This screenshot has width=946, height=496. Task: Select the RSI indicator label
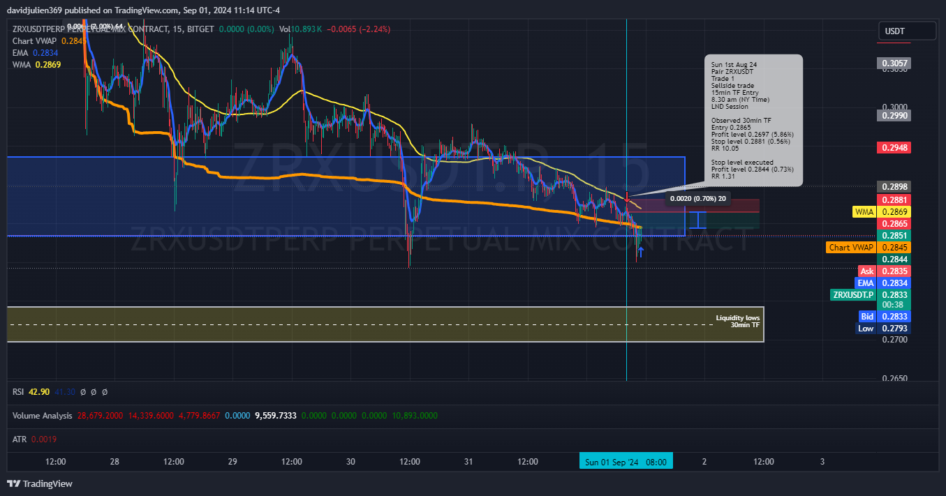pos(18,392)
